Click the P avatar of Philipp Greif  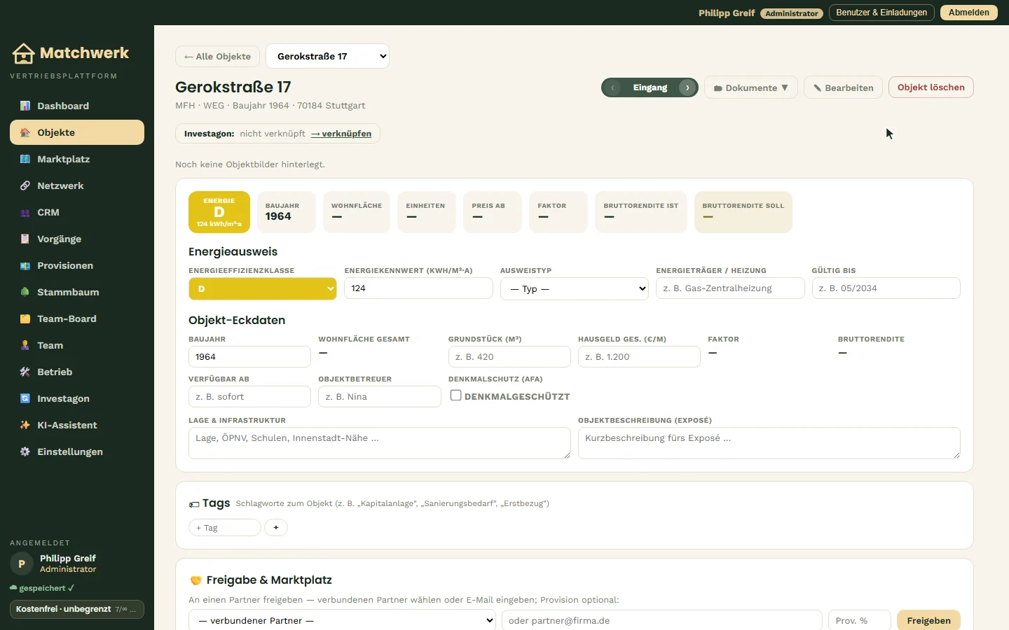pos(22,563)
